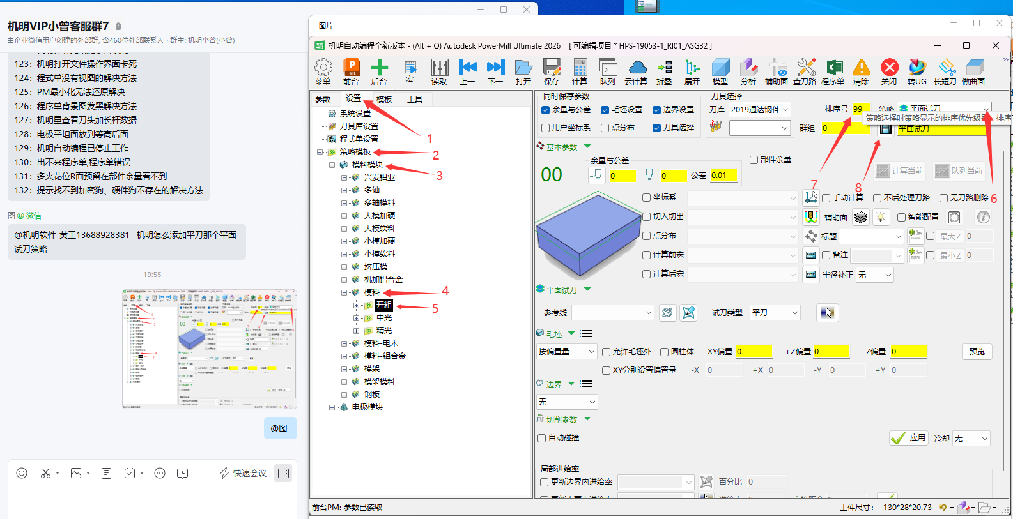
Task: Toggle 余量与公差 checkbox
Action: pyautogui.click(x=545, y=110)
